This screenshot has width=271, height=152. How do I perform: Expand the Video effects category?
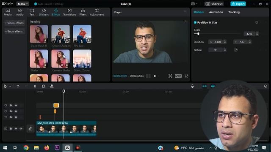coord(14,23)
